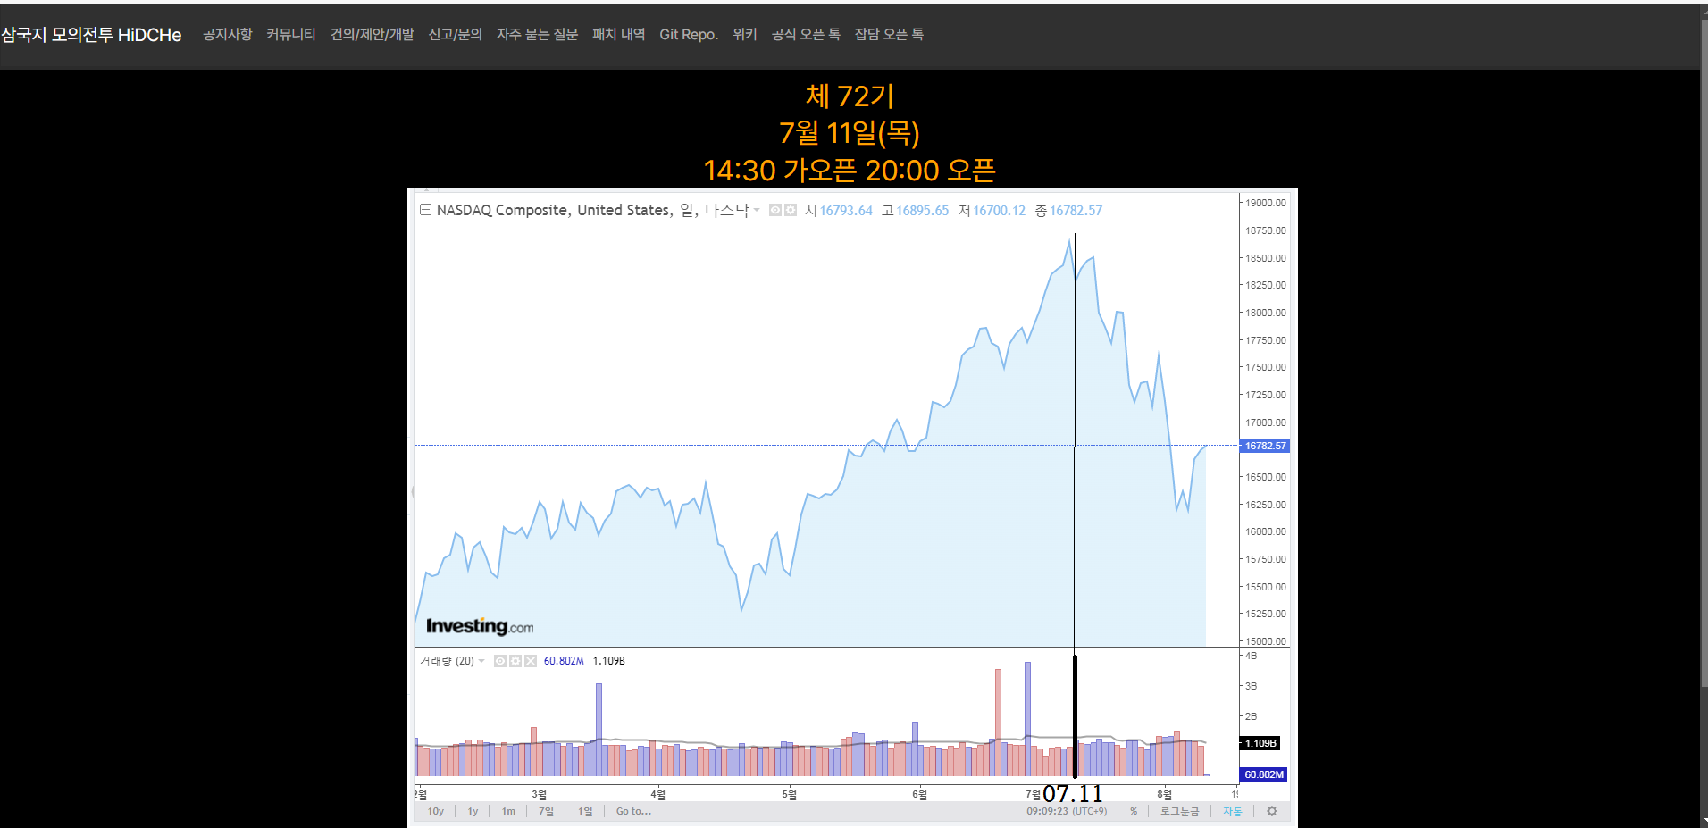
Task: Click the Investing.com logo on chart
Action: point(480,626)
